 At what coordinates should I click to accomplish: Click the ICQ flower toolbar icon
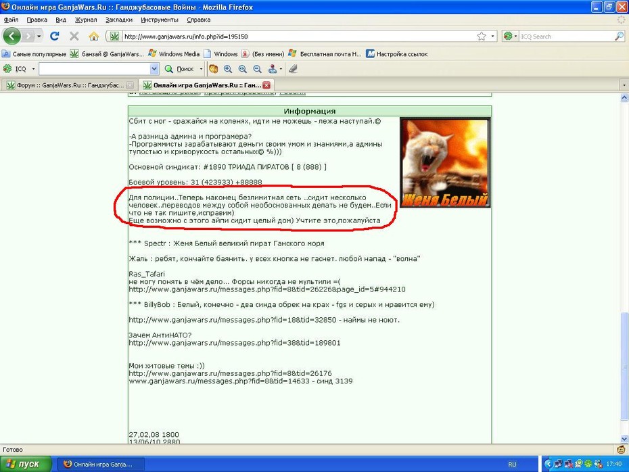click(7, 68)
